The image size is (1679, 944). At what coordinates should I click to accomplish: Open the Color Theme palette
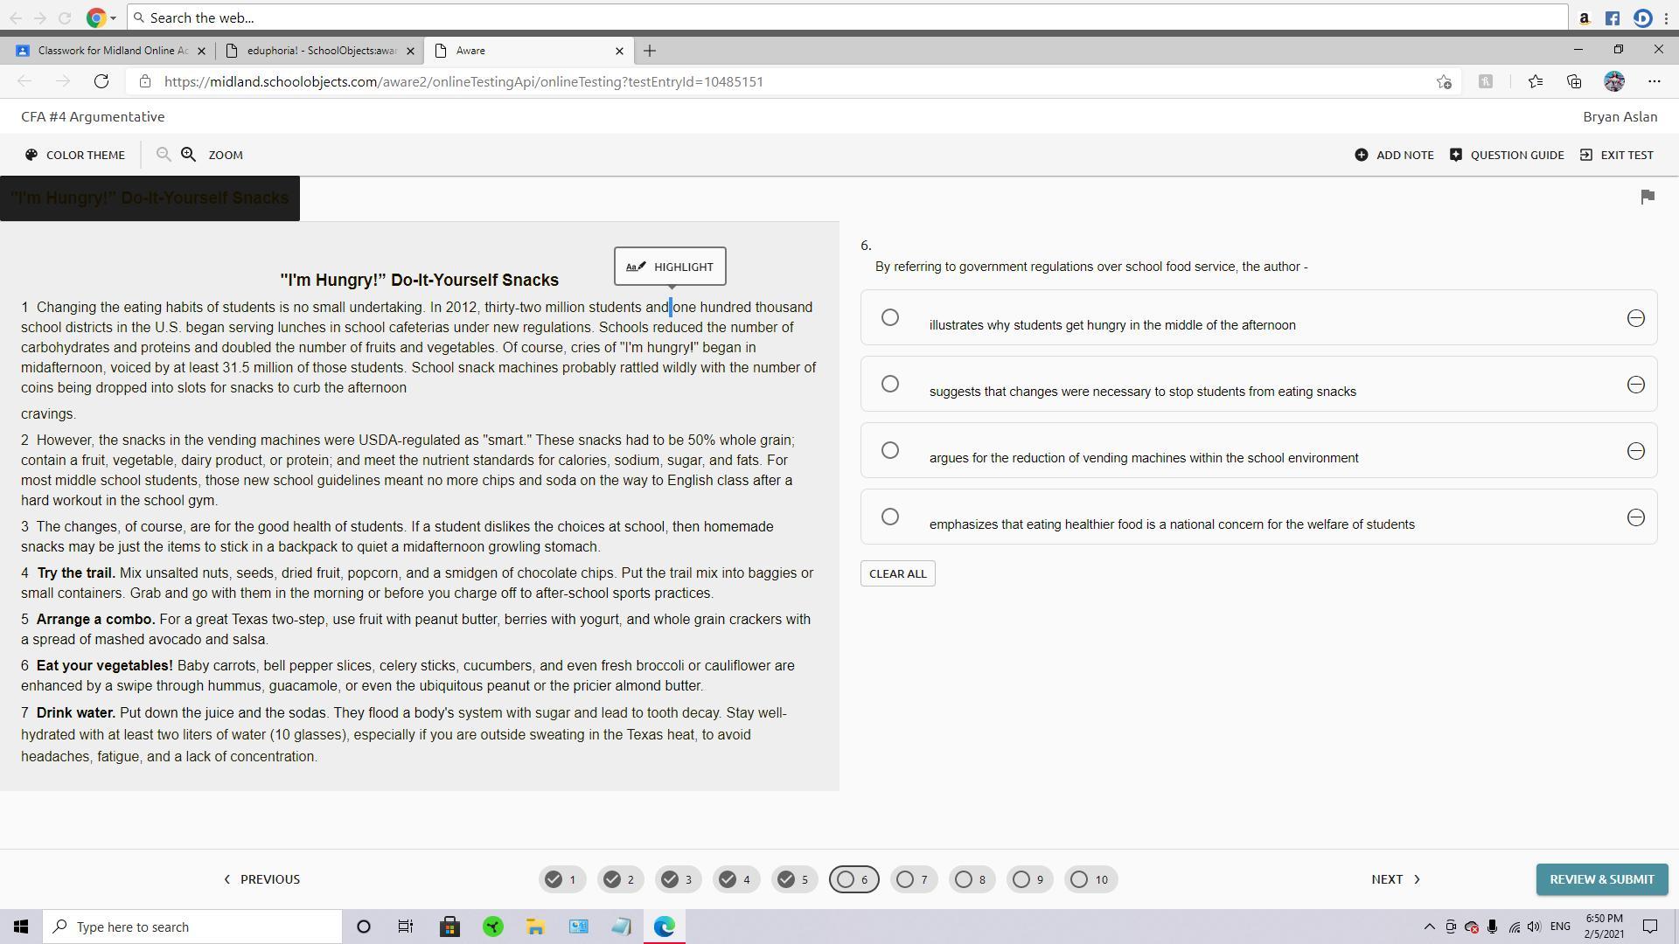tap(75, 155)
